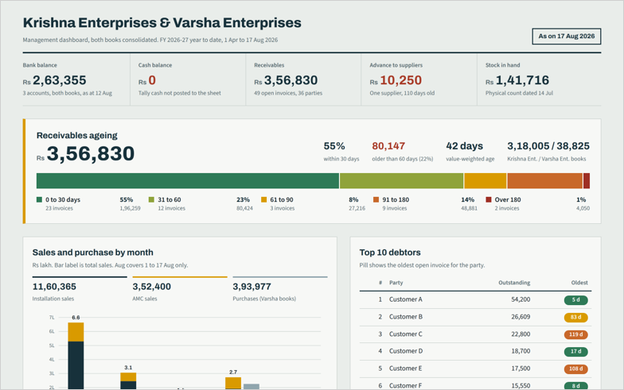The height and width of the screenshot is (390, 624).
Task: Click the green '5 d' pill for Customer A
Action: (576, 300)
